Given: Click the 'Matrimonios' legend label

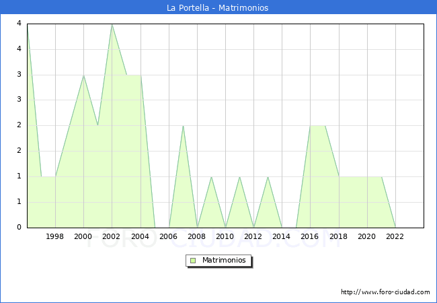Looking at the screenshot, I should 224,260.
